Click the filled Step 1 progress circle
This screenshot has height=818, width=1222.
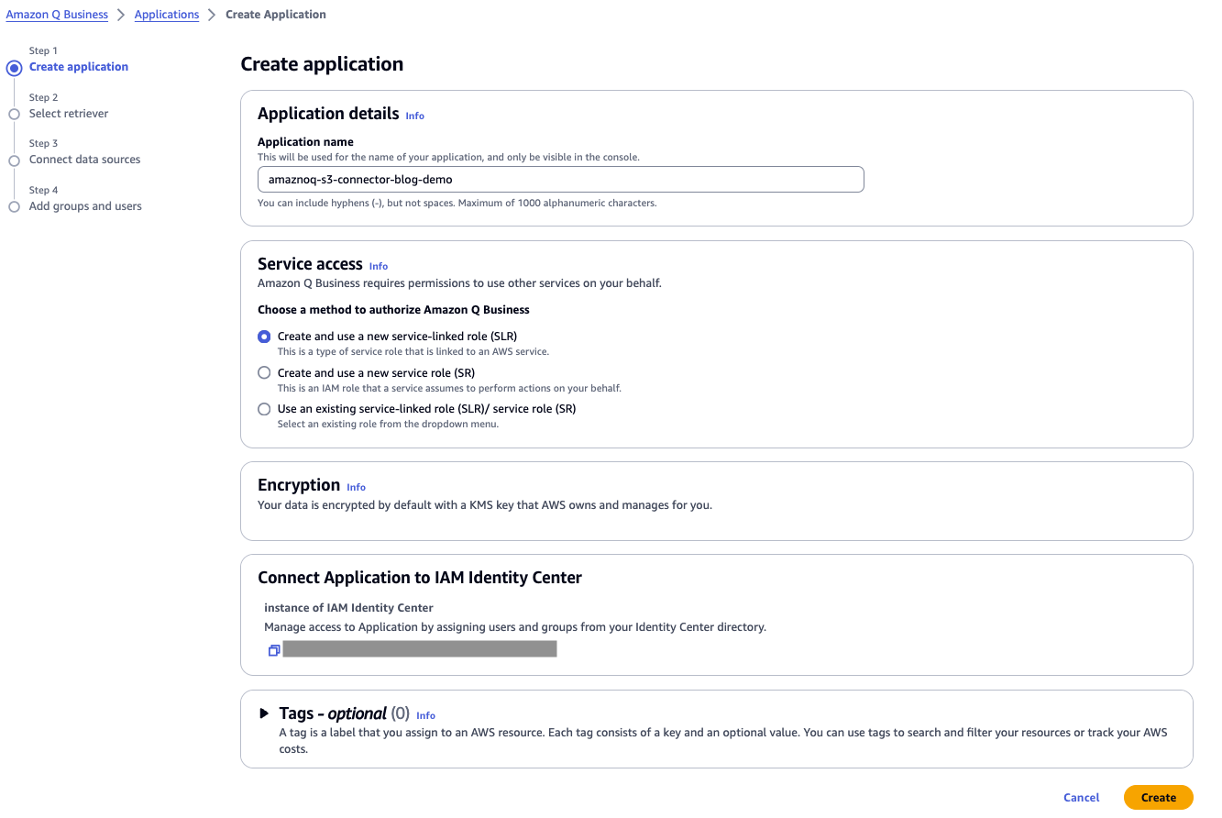(14, 68)
